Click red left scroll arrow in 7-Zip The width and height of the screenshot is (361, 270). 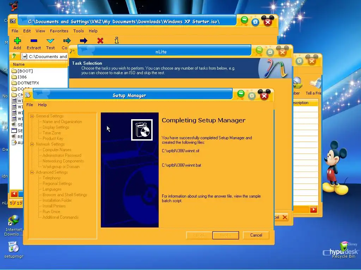[x=14, y=194]
